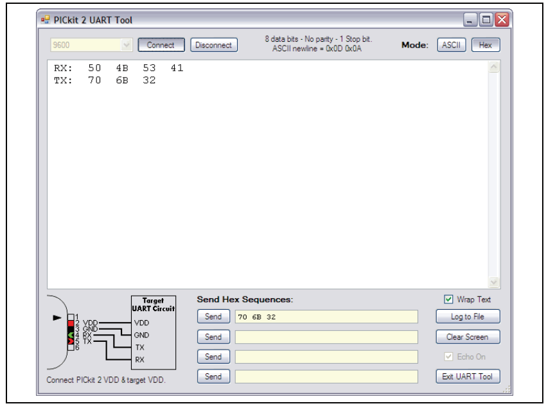Click 'Connect PICkit 2 VDD & target VDD' text
546x406 pixels.
tap(106, 380)
